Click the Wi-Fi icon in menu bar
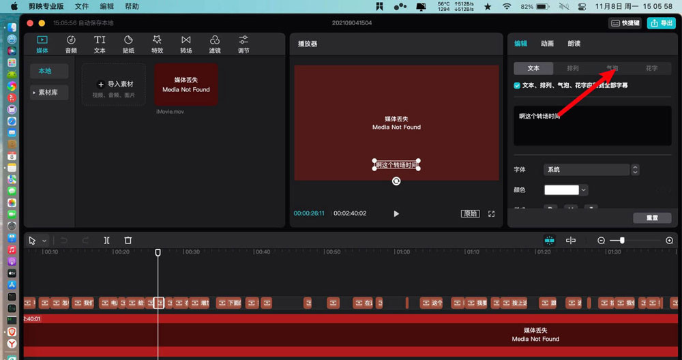682x360 pixels. point(507,7)
